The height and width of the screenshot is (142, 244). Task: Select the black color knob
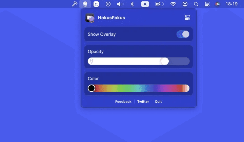[x=91, y=88]
